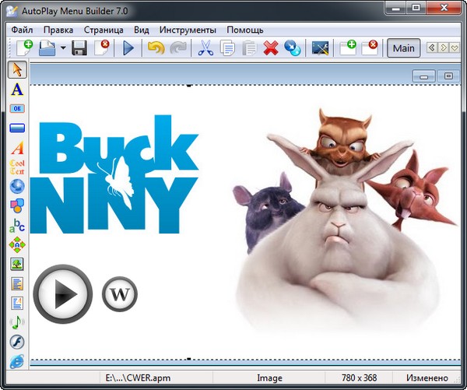Pick the Cool Text tool
Viewport: 467px width, 390px height.
pyautogui.click(x=17, y=167)
